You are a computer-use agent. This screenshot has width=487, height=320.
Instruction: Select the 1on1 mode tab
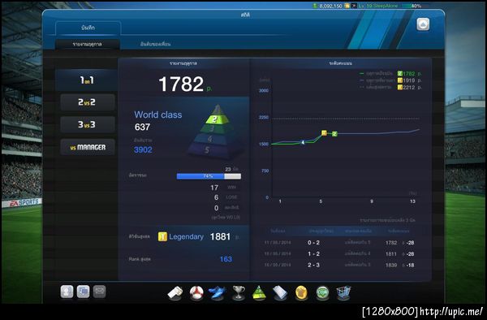tap(86, 80)
